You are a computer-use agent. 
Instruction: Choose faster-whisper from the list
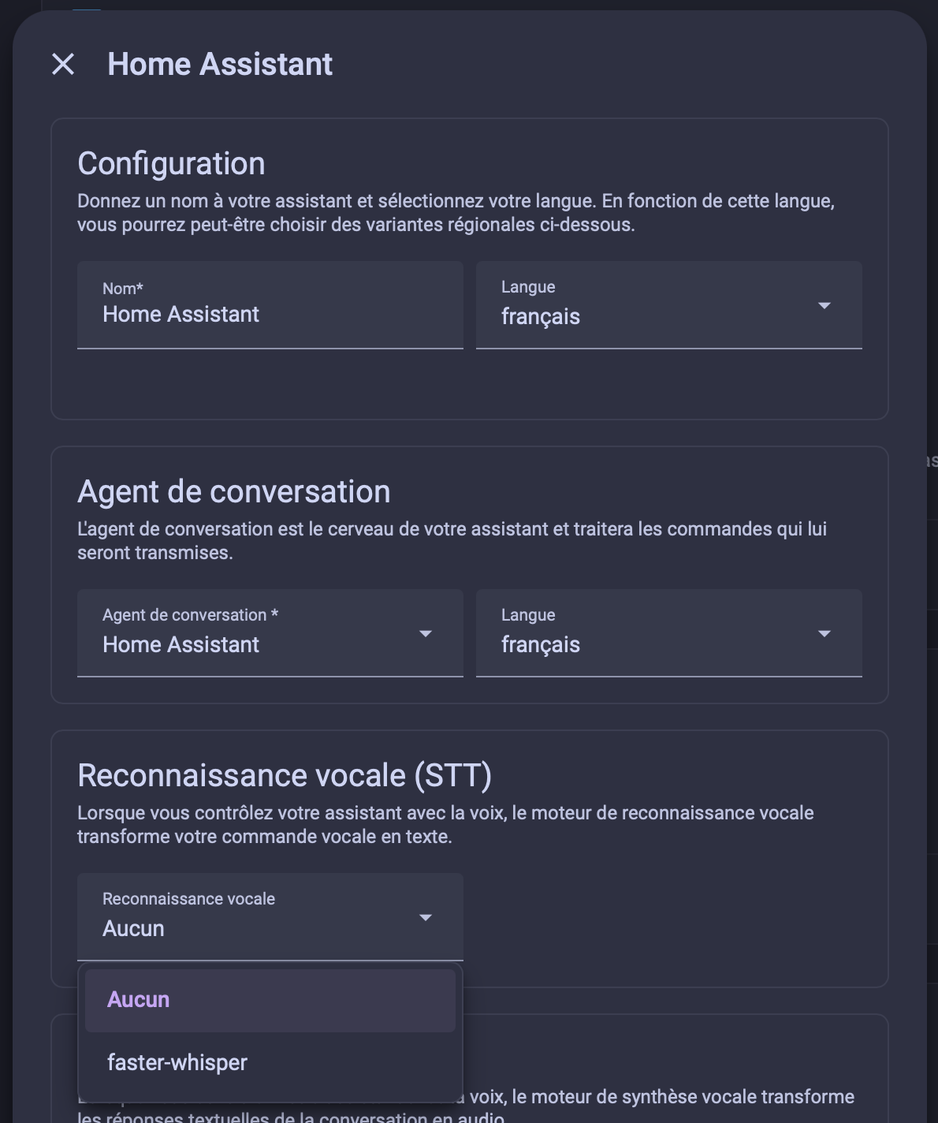point(270,1063)
